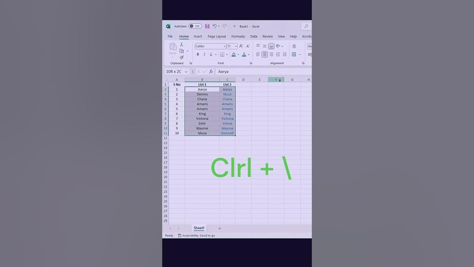
Task: Click the Increase Indent icon
Action: (284, 55)
